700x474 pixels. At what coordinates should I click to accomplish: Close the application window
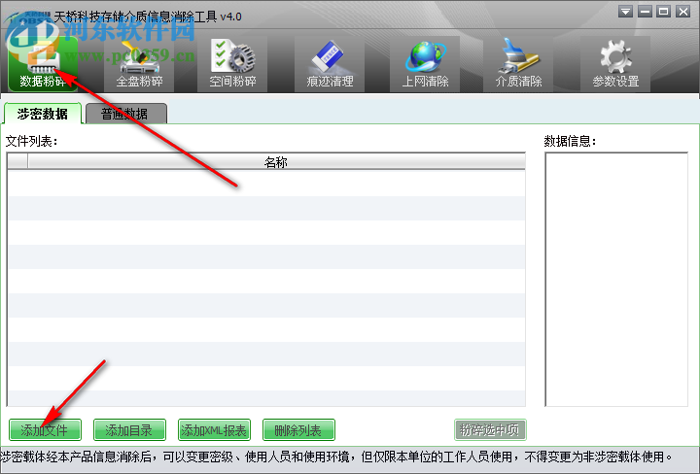[683, 12]
